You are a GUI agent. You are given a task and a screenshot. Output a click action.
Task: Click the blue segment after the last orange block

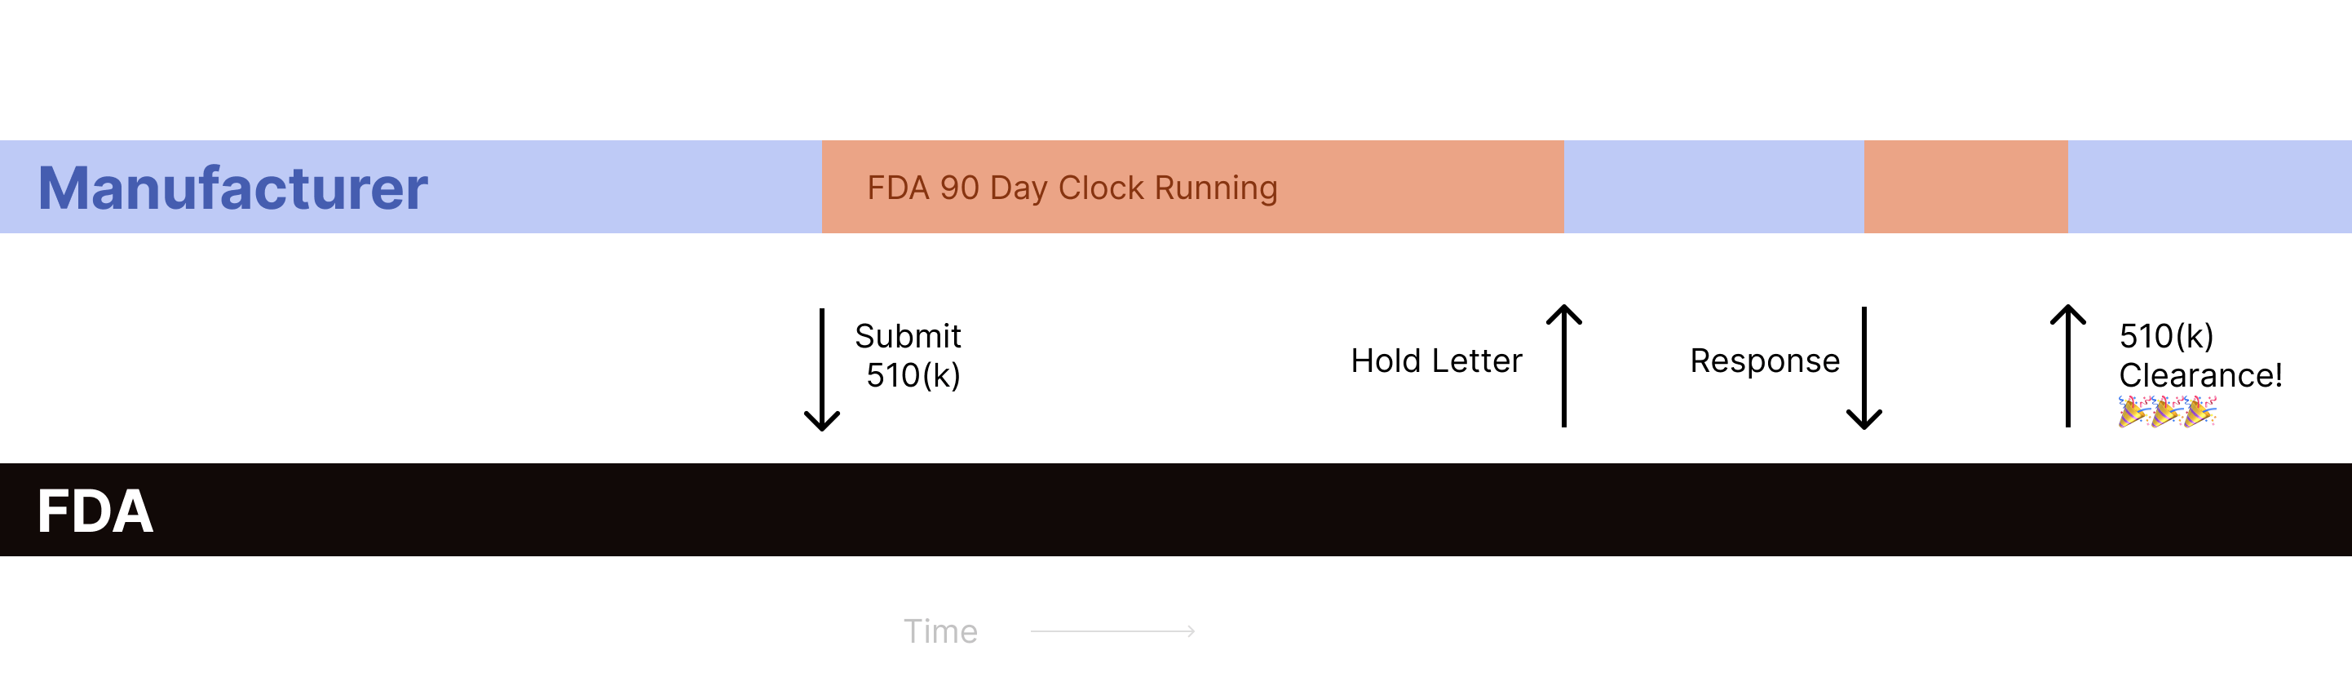(2209, 188)
